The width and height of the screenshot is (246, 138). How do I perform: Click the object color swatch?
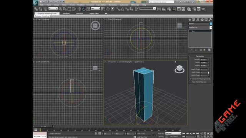pos(211,24)
